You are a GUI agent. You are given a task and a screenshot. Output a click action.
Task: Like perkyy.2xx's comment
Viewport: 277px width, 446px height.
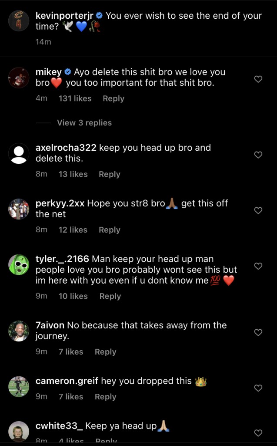coord(258,210)
